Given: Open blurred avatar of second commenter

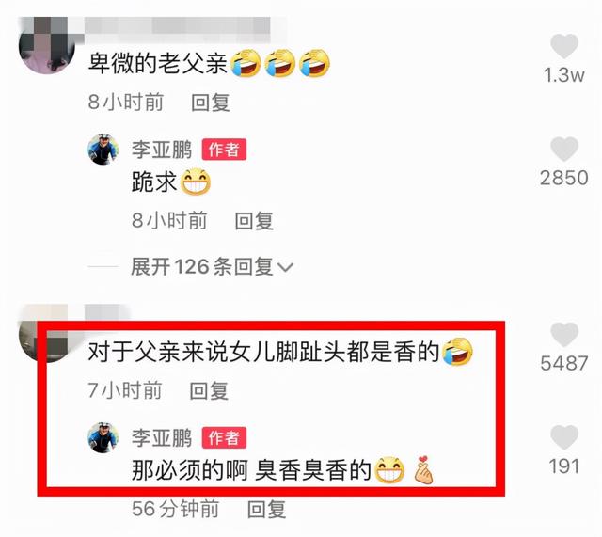Looking at the screenshot, I should 42,333.
